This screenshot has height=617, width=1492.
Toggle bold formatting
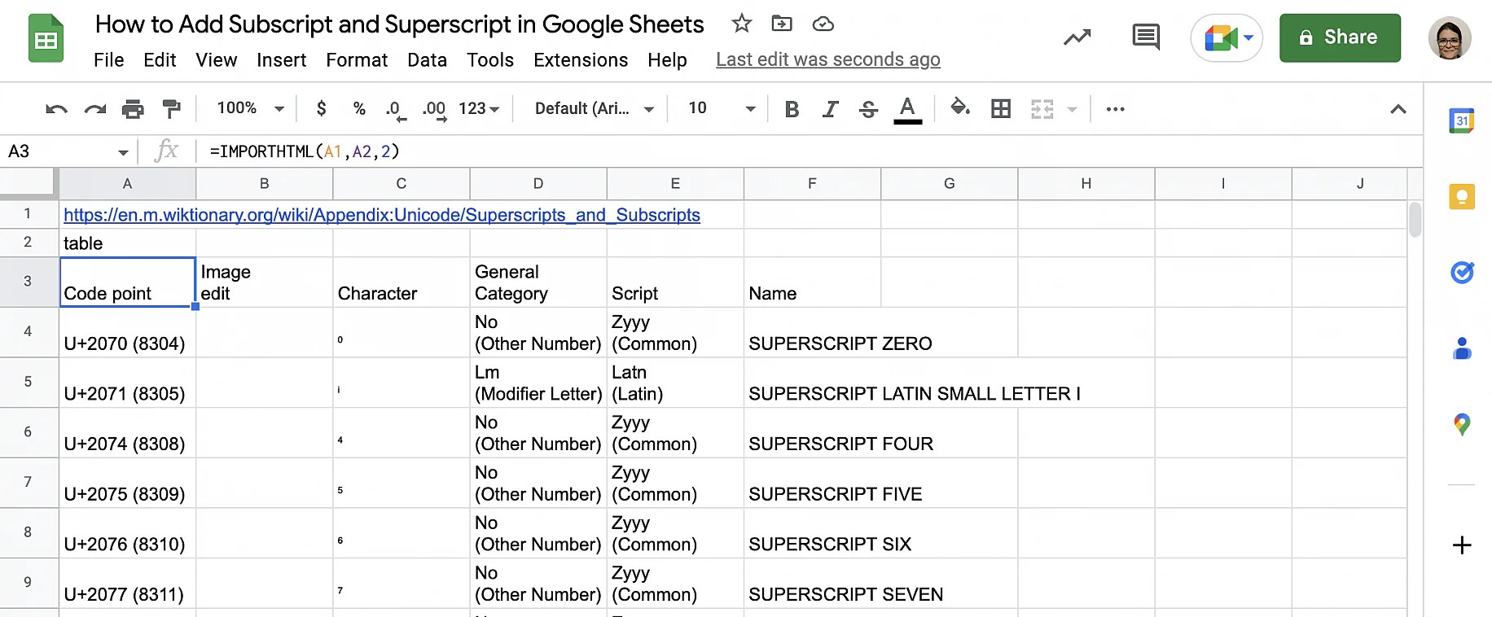[x=792, y=109]
